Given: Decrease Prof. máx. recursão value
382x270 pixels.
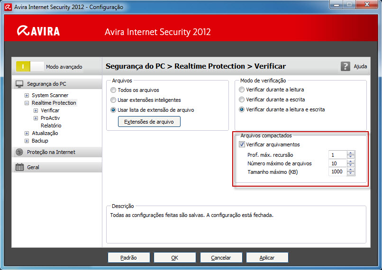Looking at the screenshot, I should click(x=351, y=156).
